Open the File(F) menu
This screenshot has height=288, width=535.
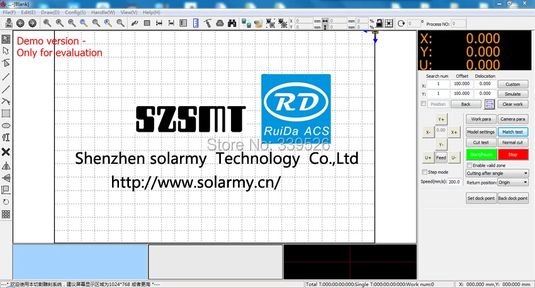(9, 13)
